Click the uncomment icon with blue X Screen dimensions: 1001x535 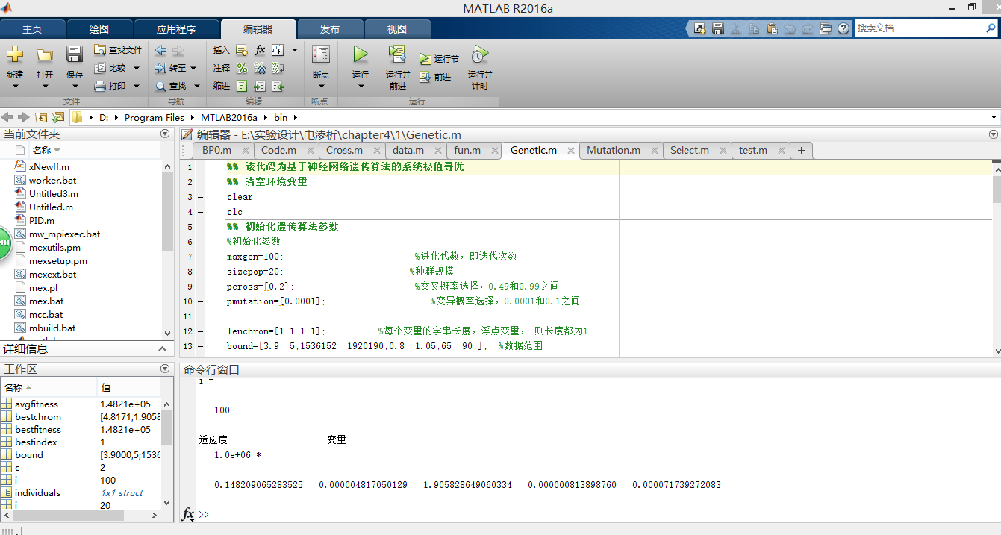[x=260, y=68]
